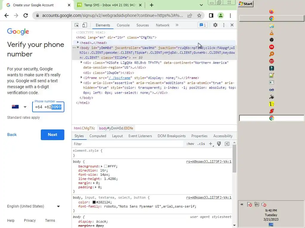Open the Privacy link
The width and height of the screenshot is (305, 228).
tap(30, 221)
